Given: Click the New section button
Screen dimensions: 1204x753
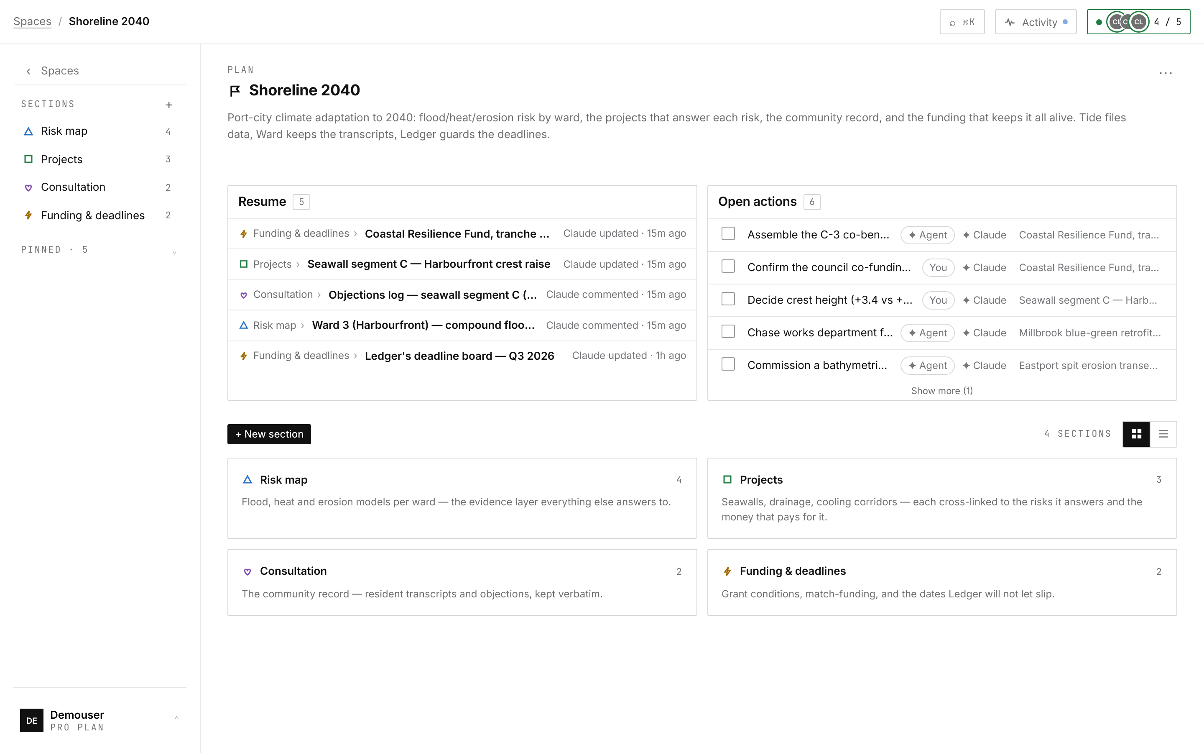Looking at the screenshot, I should tap(269, 434).
